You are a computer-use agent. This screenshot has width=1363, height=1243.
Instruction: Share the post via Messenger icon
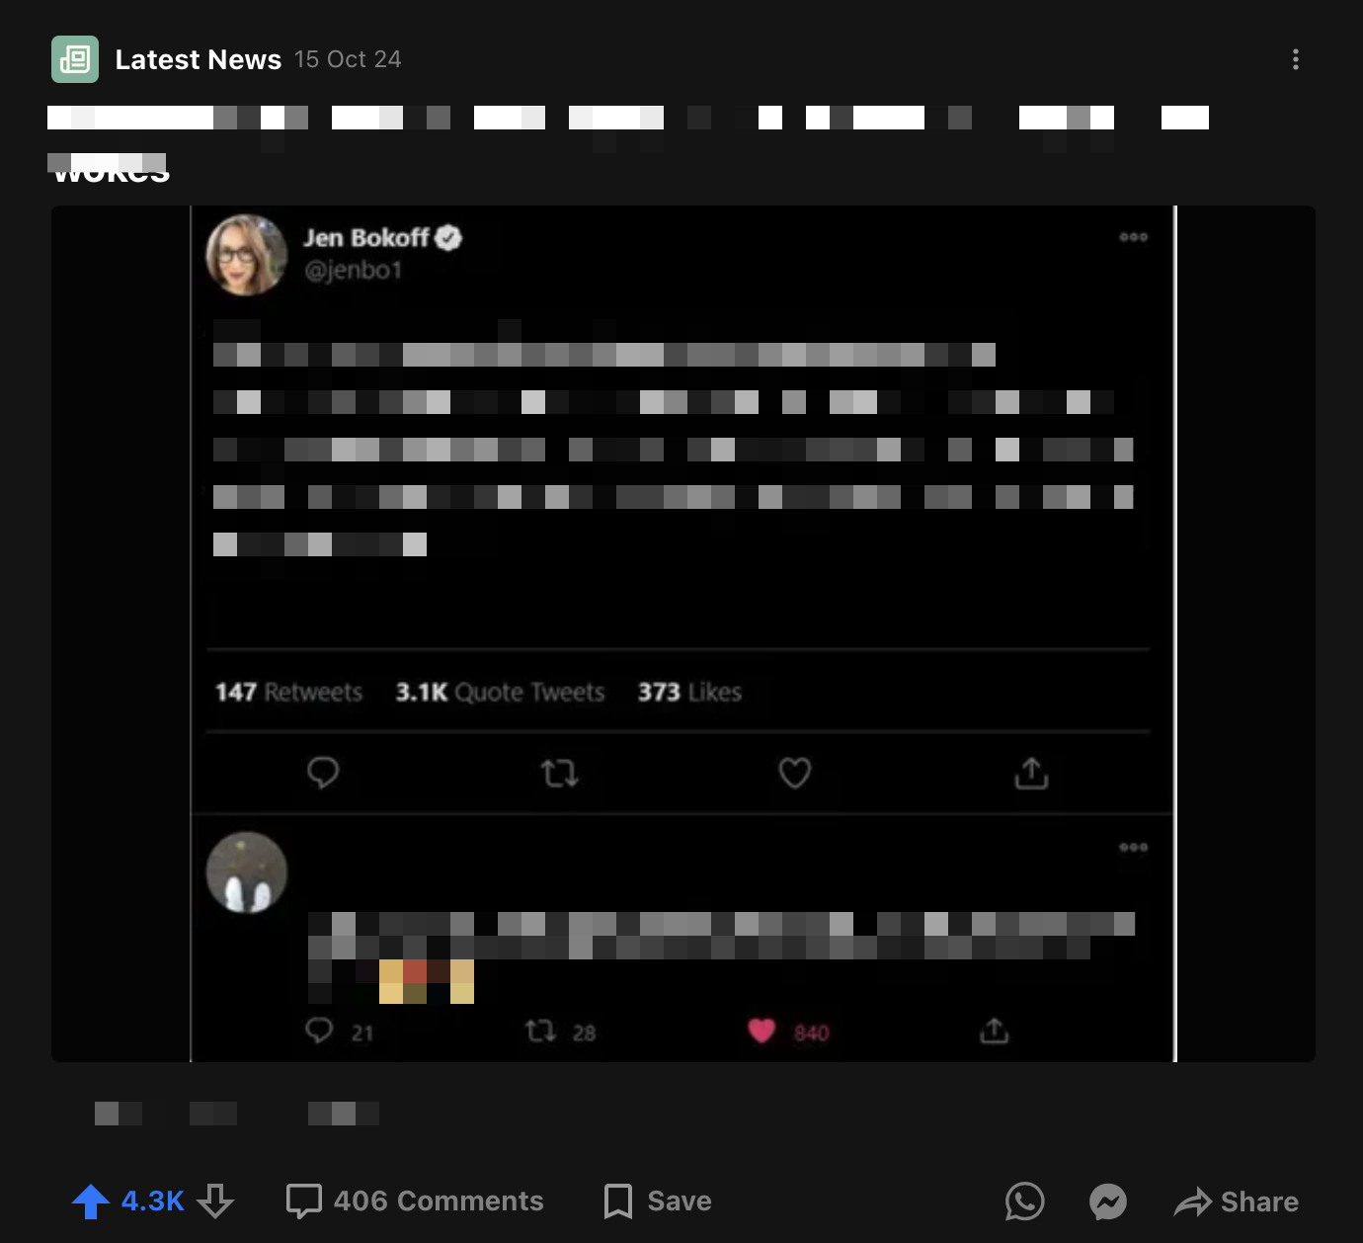(1108, 1202)
